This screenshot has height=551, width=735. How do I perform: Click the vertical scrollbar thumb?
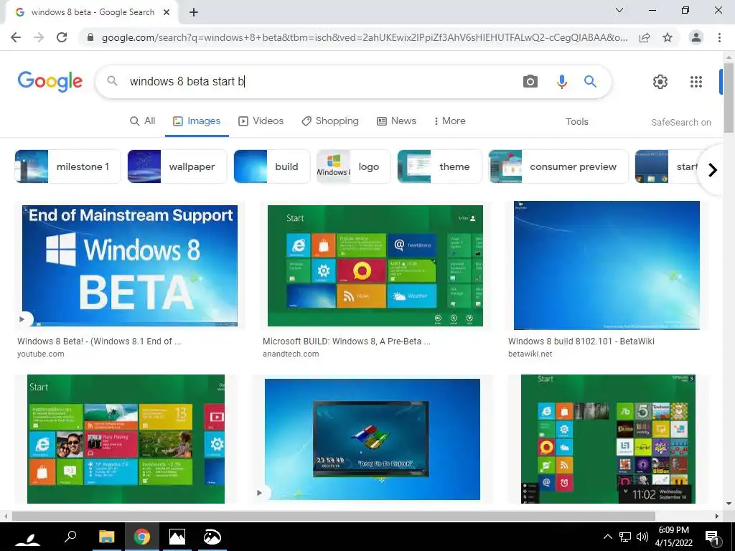(x=729, y=98)
